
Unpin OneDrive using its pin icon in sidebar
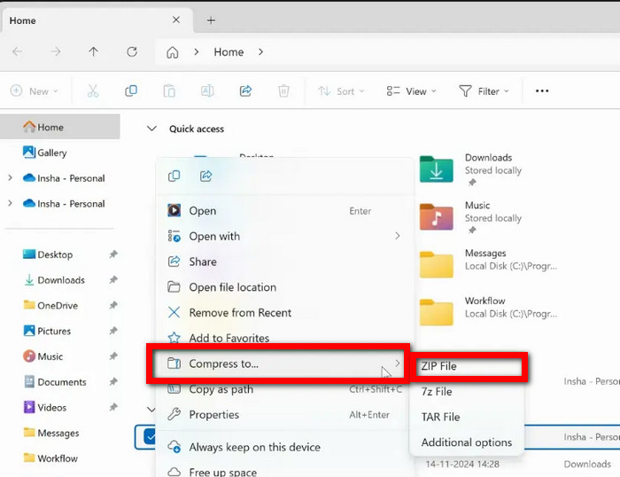[113, 305]
